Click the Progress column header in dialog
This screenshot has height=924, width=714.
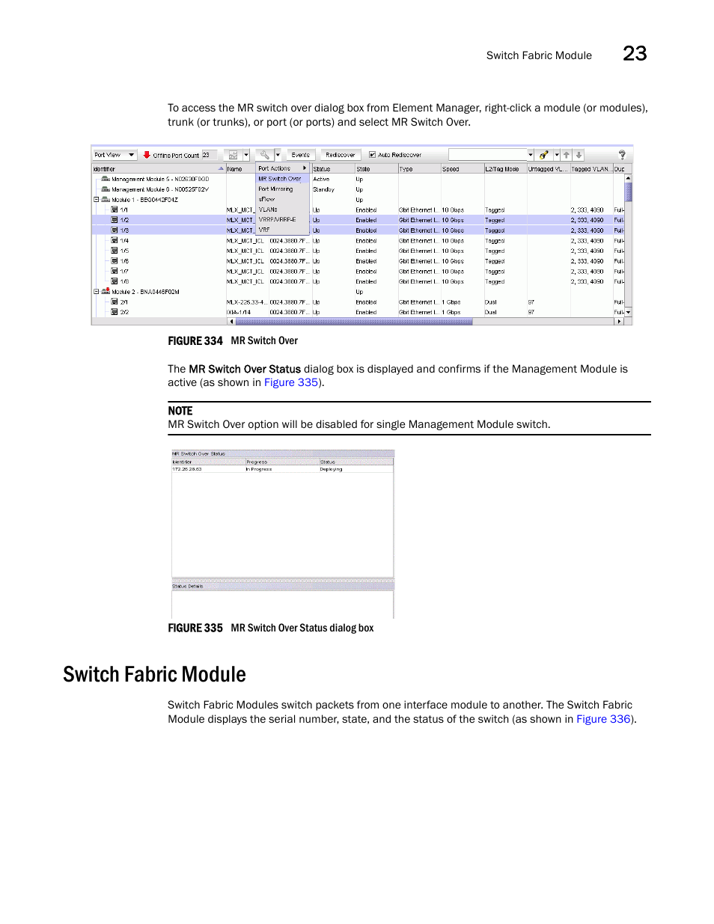(x=282, y=462)
